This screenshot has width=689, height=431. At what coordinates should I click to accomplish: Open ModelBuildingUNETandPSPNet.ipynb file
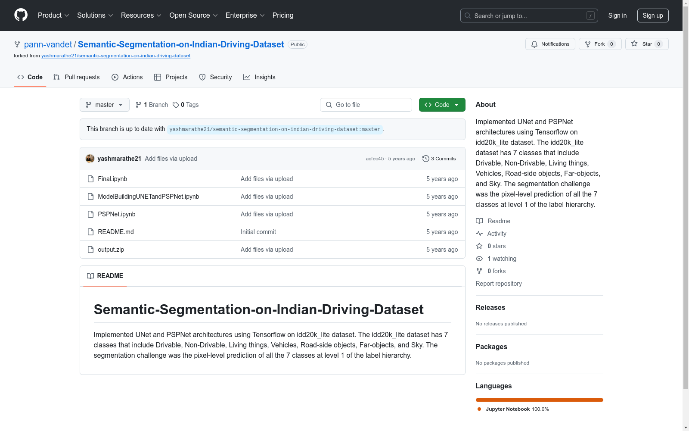tap(149, 197)
